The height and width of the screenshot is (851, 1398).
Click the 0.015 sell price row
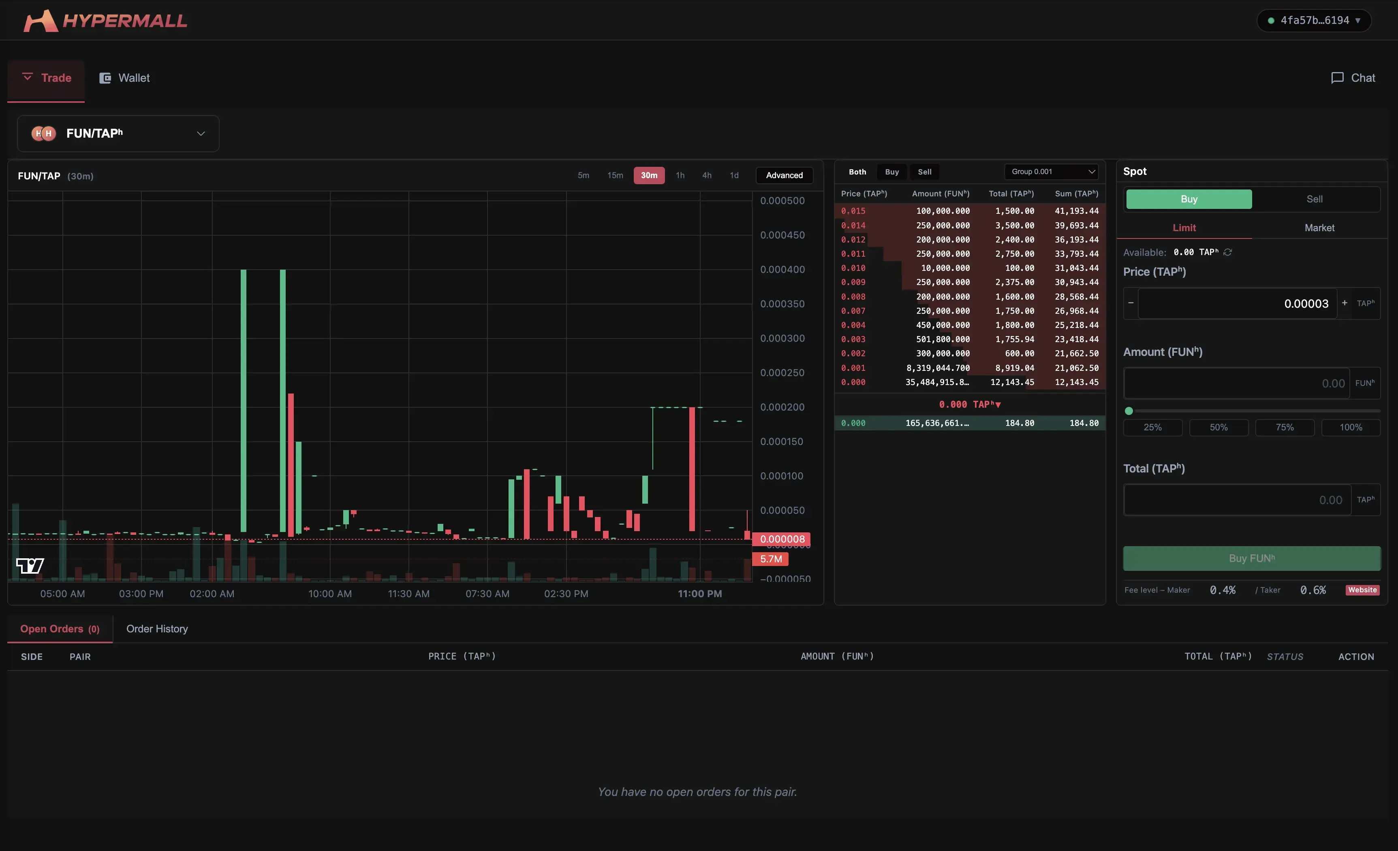pyautogui.click(x=969, y=211)
